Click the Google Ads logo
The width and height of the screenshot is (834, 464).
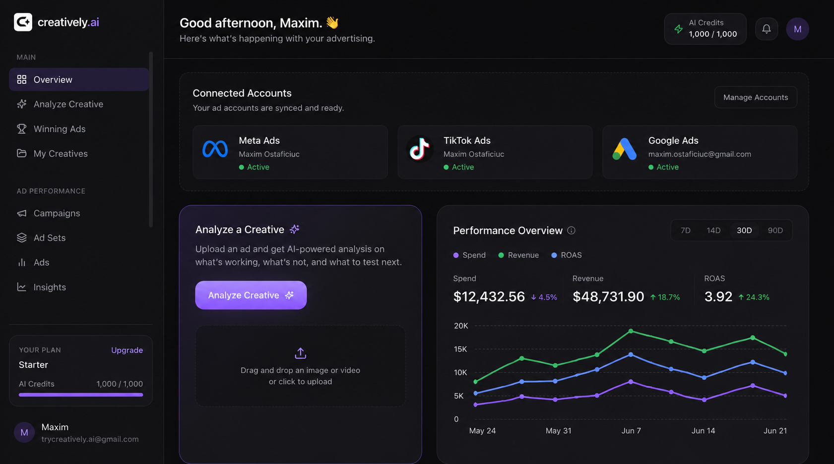(624, 149)
